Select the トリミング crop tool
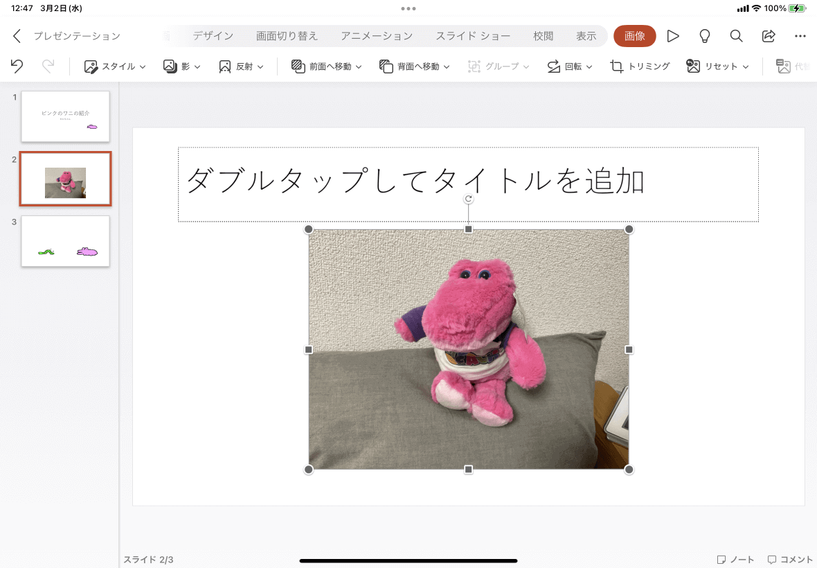Image resolution: width=817 pixels, height=568 pixels. (616, 66)
